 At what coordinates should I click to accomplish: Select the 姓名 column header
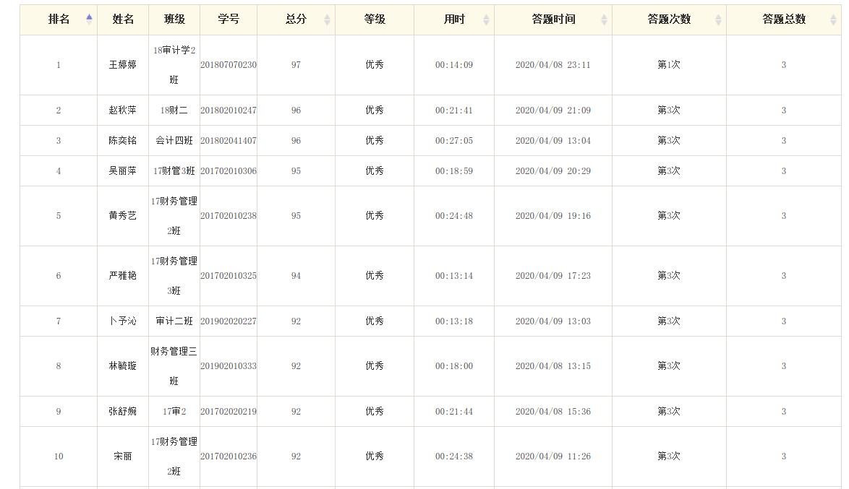(x=123, y=20)
